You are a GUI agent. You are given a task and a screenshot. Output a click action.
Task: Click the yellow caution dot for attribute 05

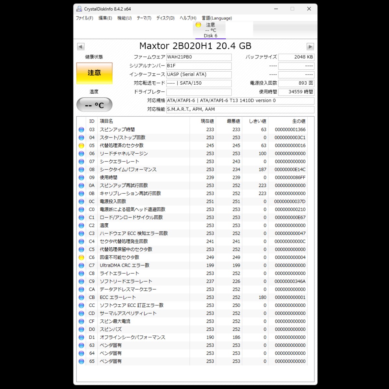tap(81, 146)
